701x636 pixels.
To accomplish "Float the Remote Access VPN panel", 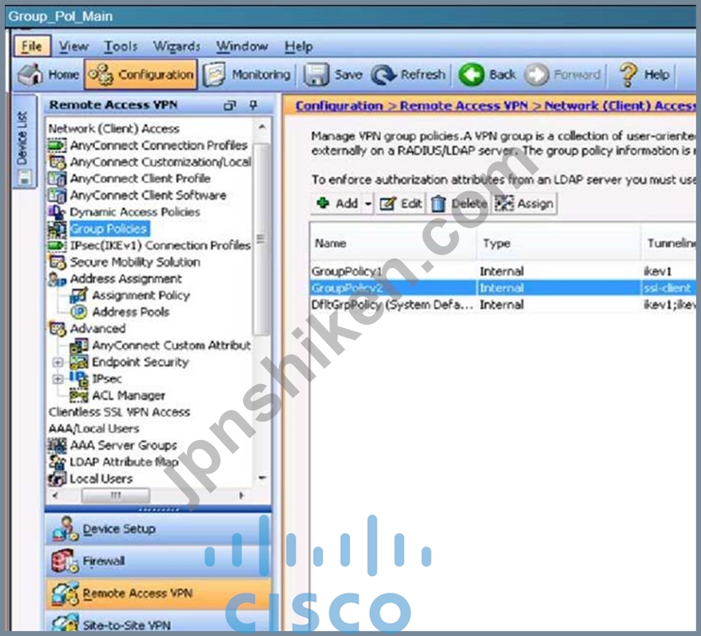I will [x=229, y=105].
